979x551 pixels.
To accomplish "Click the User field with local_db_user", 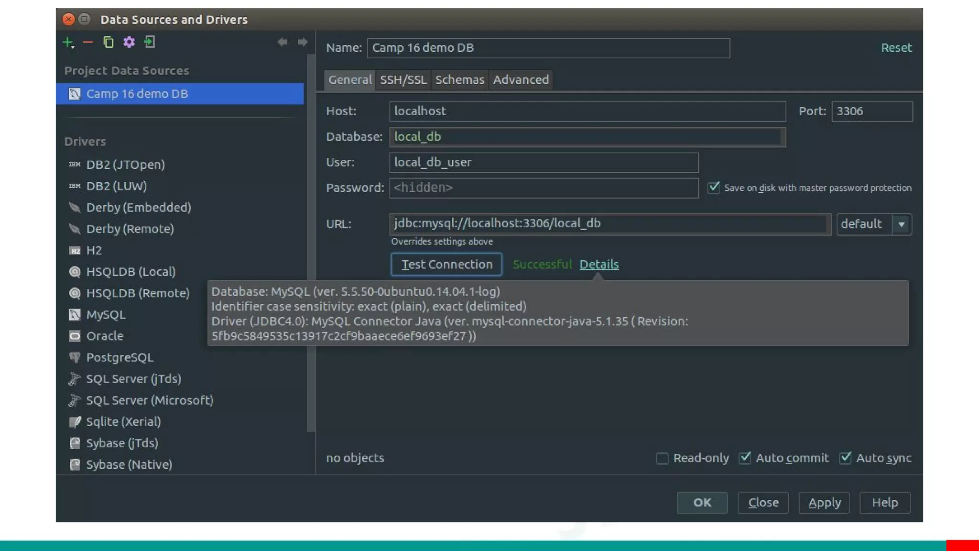I will point(544,163).
